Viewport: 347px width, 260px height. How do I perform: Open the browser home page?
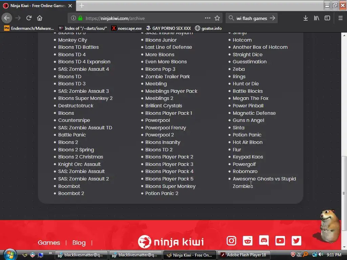40,18
